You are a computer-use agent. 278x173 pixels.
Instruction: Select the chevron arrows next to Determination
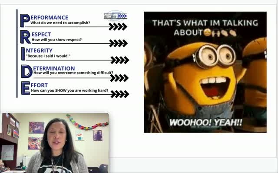pyautogui.click(x=119, y=78)
